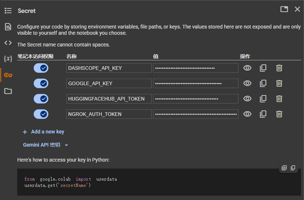Select the Secrets key icon in sidebar
The width and height of the screenshot is (304, 200).
coord(8,75)
